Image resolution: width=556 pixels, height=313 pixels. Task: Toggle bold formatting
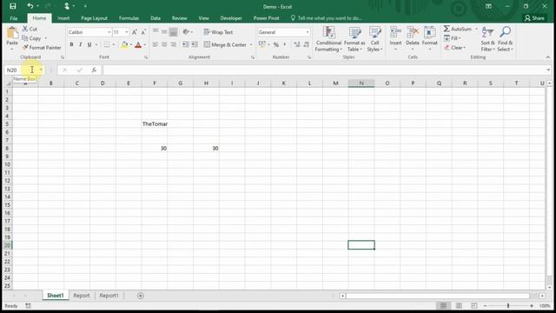71,44
